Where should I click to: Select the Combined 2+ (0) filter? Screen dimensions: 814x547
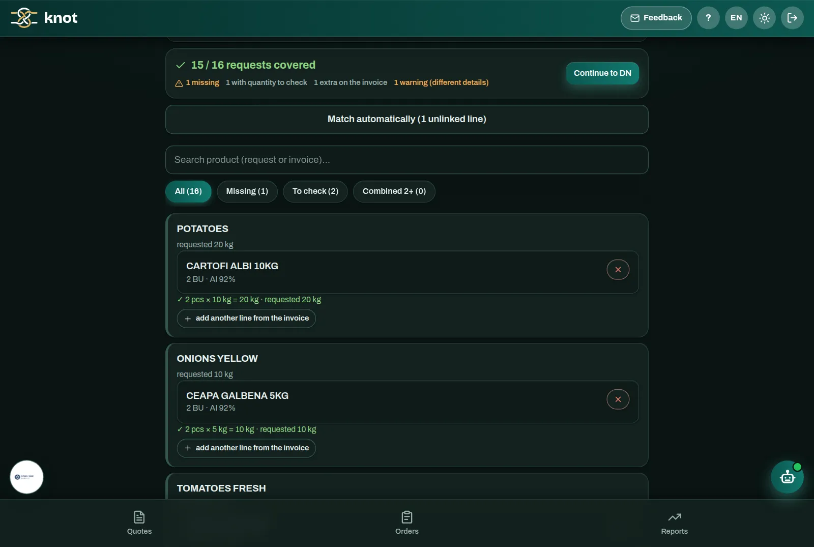394,191
